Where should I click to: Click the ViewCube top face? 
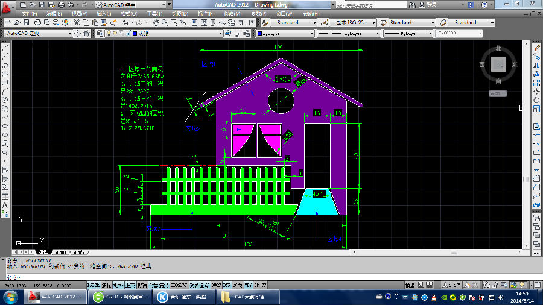[498, 64]
